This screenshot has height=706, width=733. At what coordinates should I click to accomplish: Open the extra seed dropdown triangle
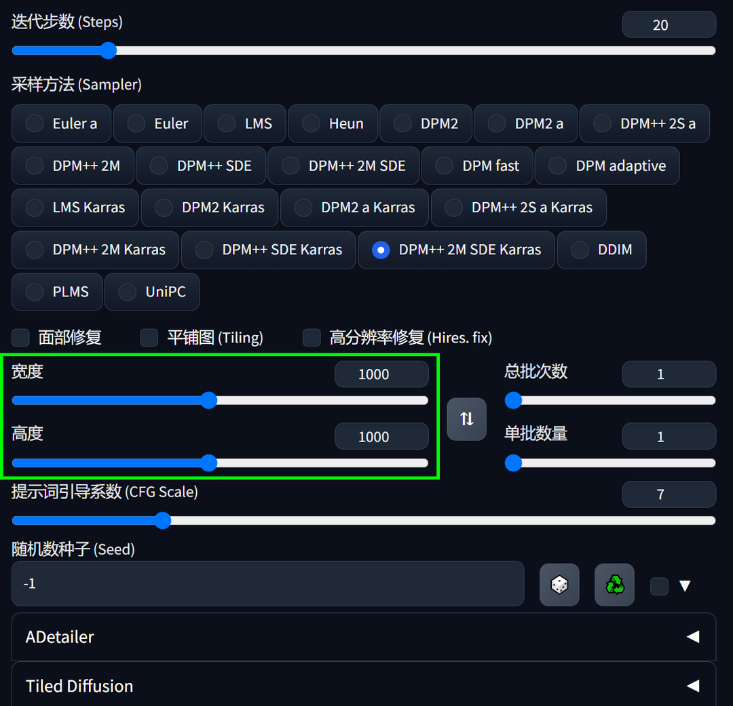[x=685, y=586]
